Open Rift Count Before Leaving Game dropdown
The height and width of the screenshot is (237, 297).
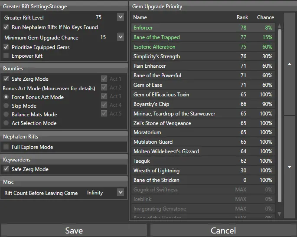[x=121, y=193]
